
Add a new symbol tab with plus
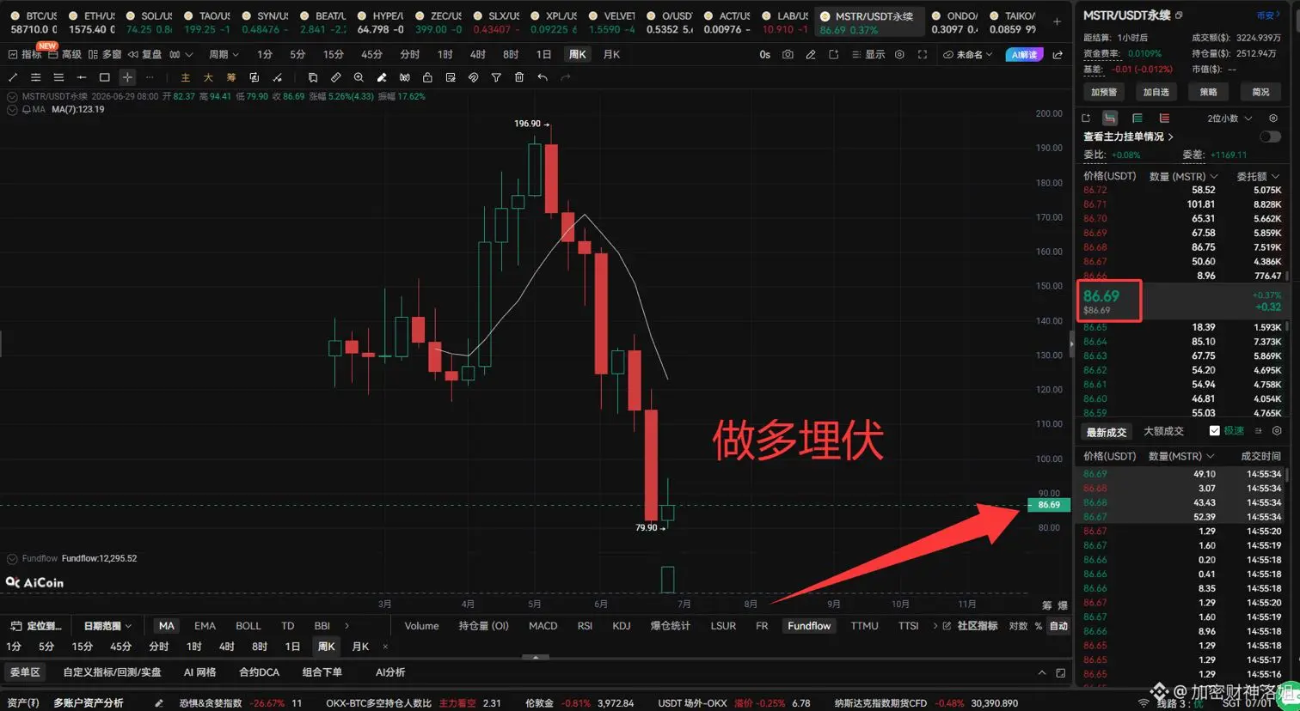point(1057,22)
